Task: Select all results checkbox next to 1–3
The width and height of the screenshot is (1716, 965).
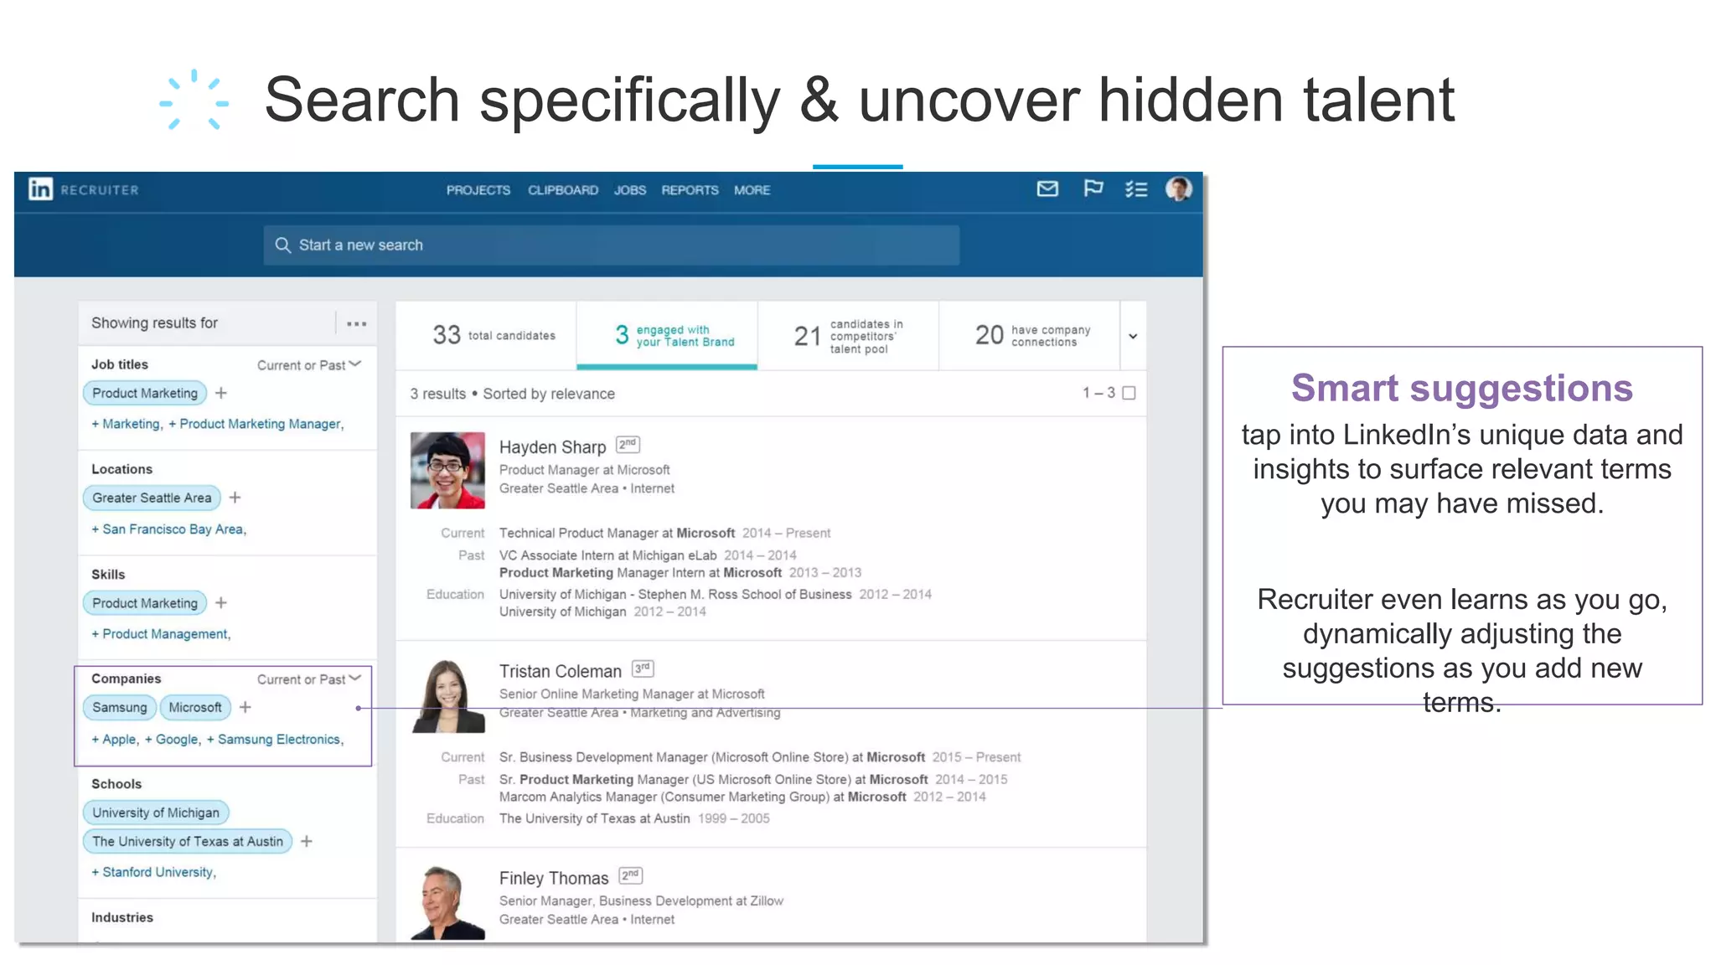Action: pyautogui.click(x=1129, y=393)
